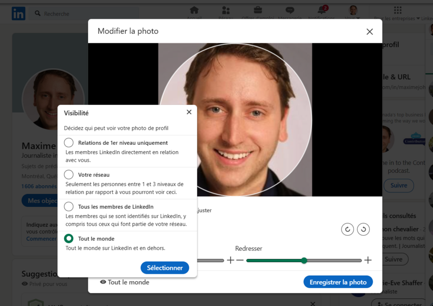
Task: Open the Notifications bell icon
Action: point(321,12)
